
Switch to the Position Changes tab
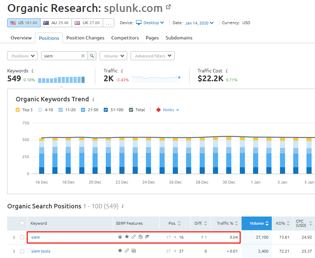85,38
